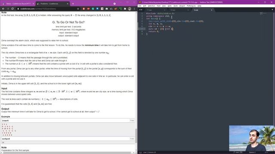Open the Tools menu in Sublime Text
Viewport: 275px width, 154px height.
pyautogui.click(x=176, y=6)
